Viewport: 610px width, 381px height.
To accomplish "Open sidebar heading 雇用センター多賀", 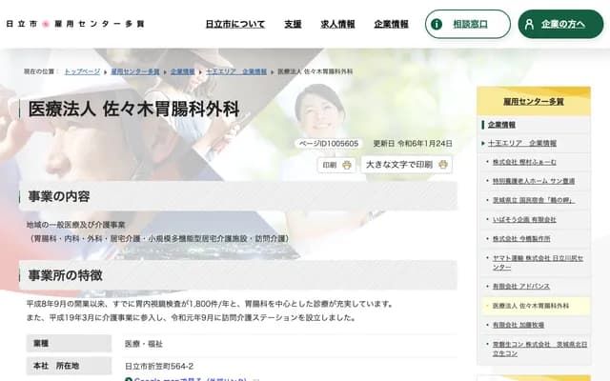I will click(x=534, y=102).
